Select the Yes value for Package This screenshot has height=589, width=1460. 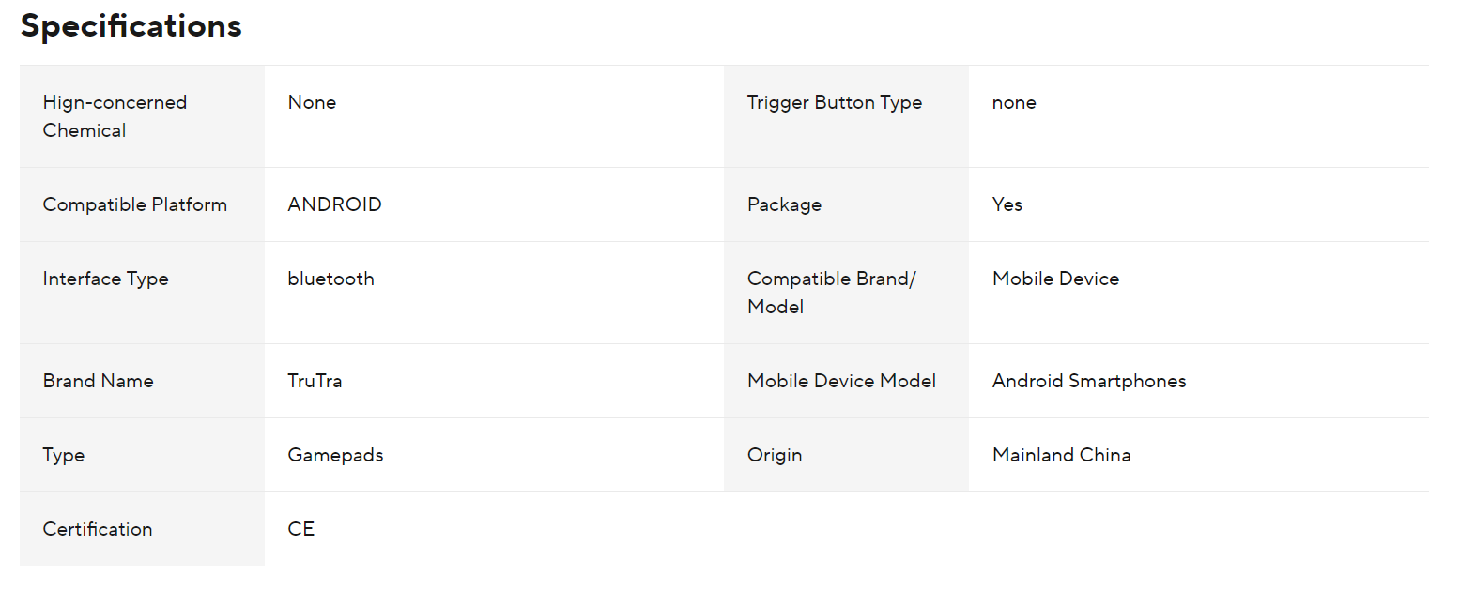(1007, 204)
